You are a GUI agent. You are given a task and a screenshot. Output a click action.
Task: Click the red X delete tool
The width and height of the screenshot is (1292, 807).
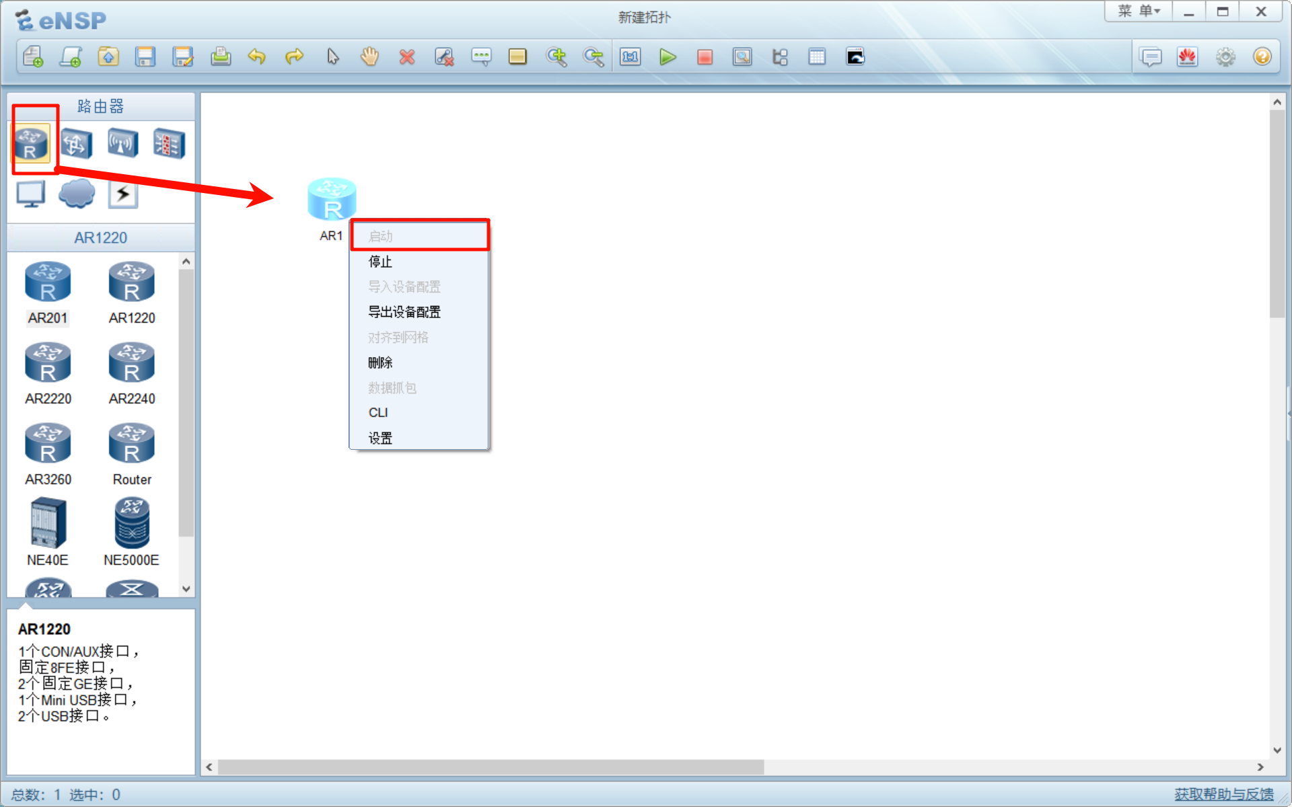click(x=407, y=56)
